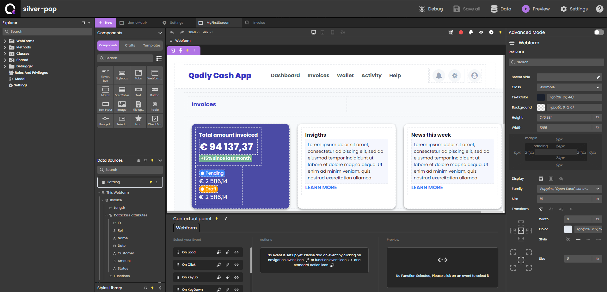The height and width of the screenshot is (292, 607).
Task: Collapse Dataclass attributes node
Action: coord(107,215)
